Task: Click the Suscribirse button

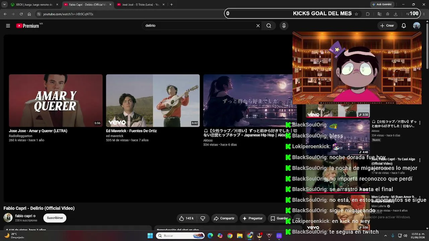Action: pyautogui.click(x=55, y=218)
